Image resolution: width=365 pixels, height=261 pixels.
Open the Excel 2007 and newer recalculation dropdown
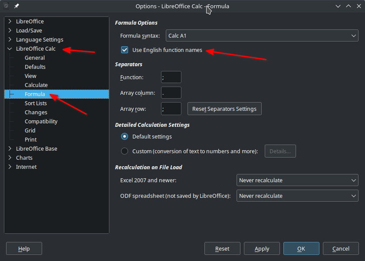297,180
